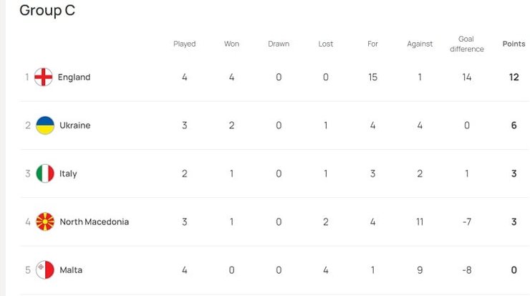Viewport: 530px width, 296px height.
Task: Click the Lost column header
Action: point(326,44)
